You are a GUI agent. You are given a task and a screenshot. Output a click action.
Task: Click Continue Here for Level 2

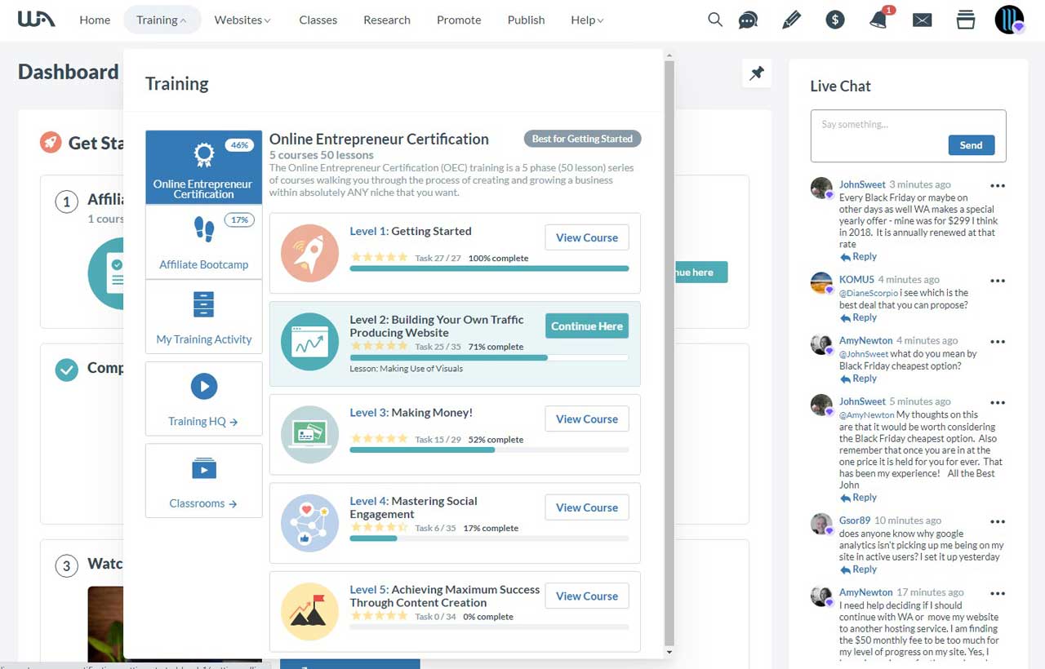click(587, 326)
